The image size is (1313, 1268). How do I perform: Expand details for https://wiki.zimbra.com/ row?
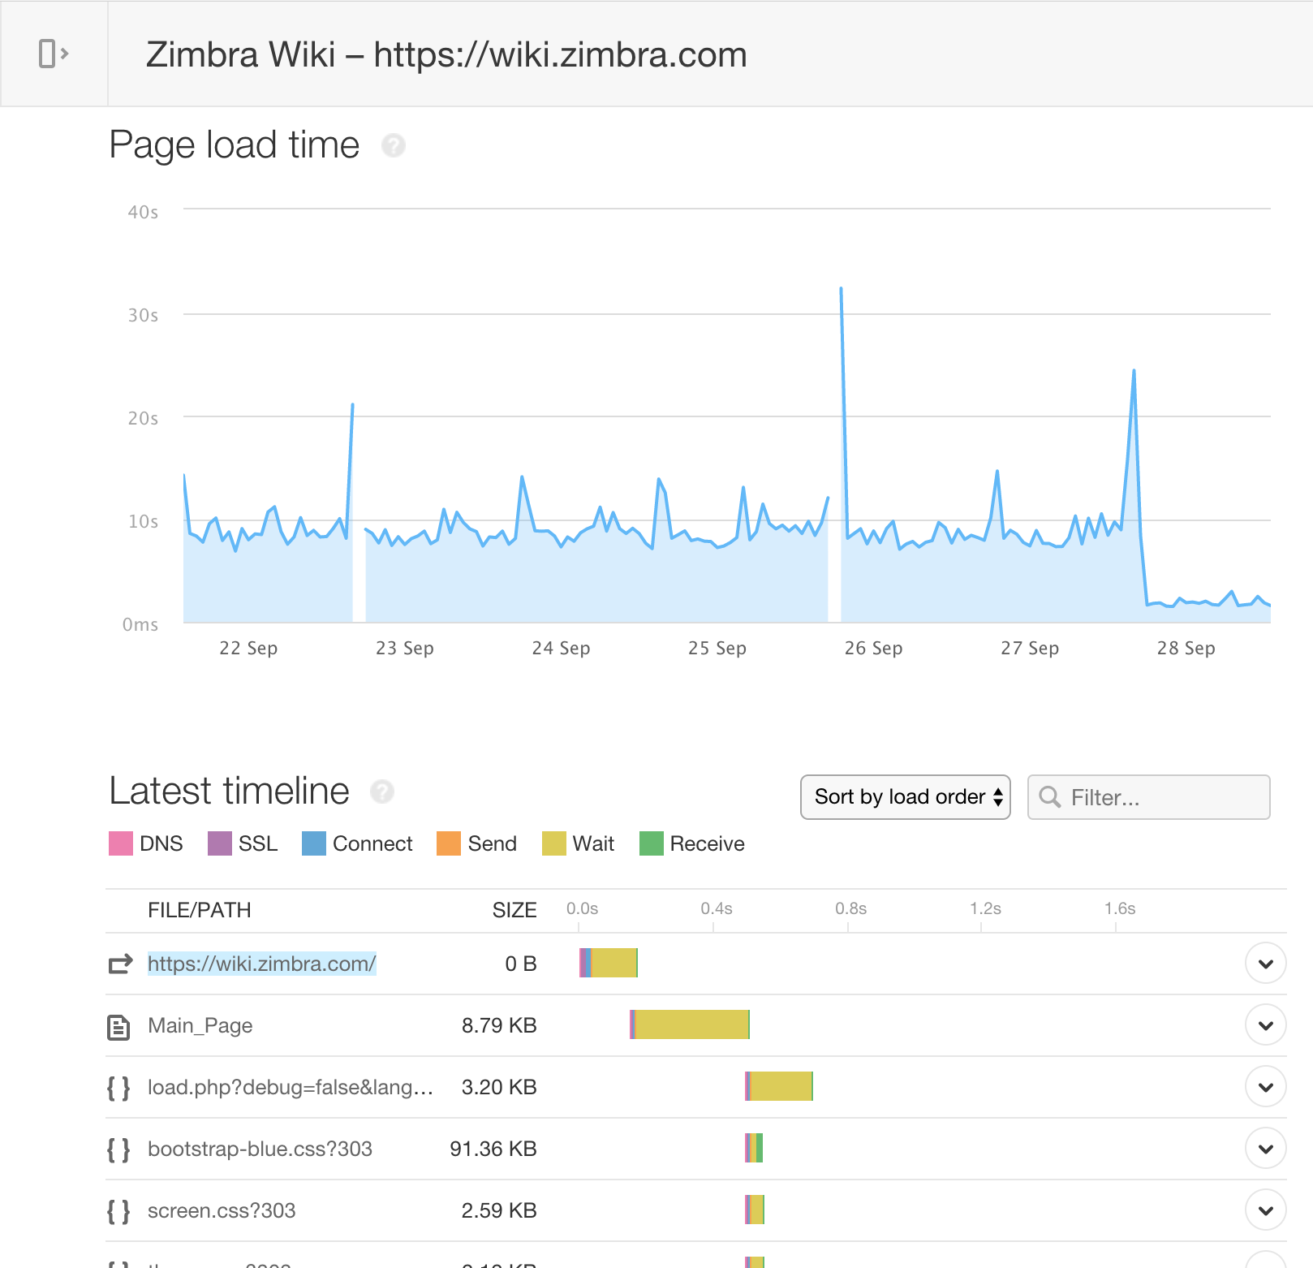pyautogui.click(x=1265, y=964)
